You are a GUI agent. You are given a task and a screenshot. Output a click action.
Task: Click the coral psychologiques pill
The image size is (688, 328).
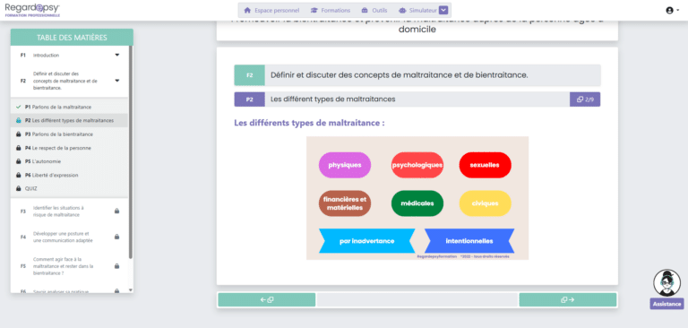point(417,165)
